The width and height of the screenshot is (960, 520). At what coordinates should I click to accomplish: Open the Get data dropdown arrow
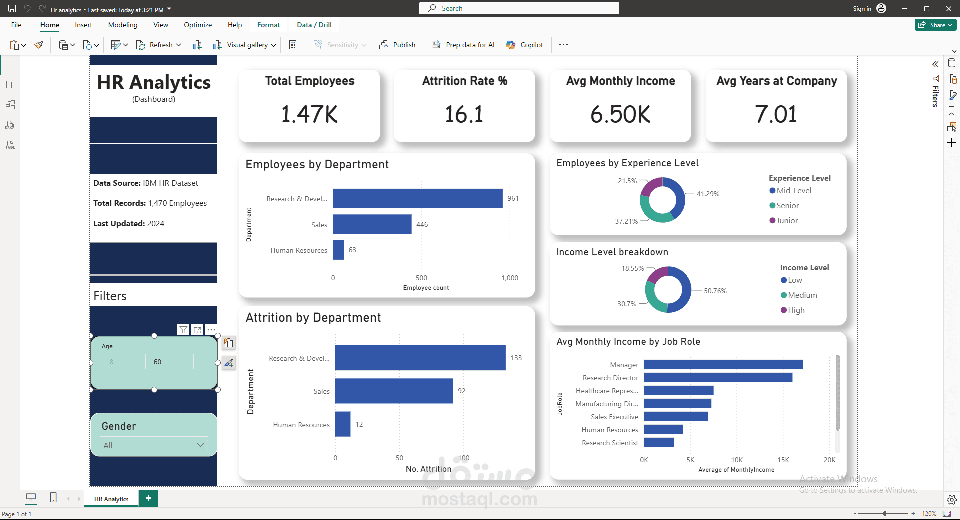tap(72, 46)
